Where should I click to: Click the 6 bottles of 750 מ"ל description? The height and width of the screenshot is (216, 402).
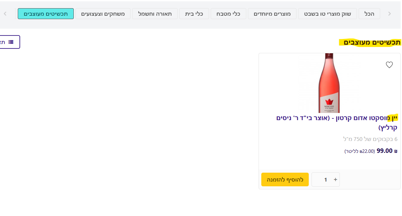click(370, 139)
